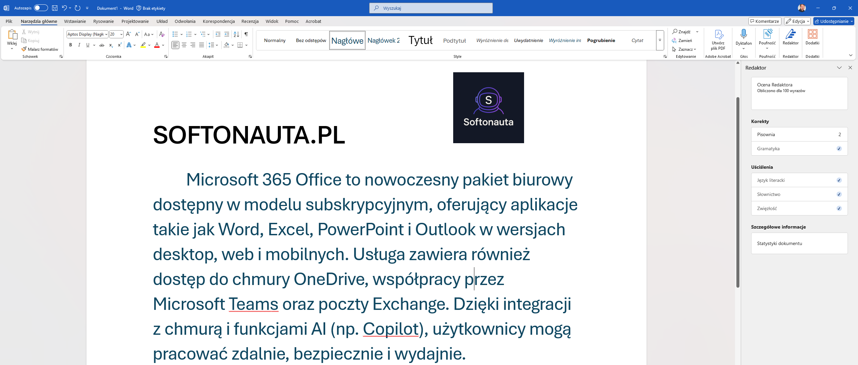Open the Wstawianie ribbon tab
858x365 pixels.
pyautogui.click(x=75, y=21)
